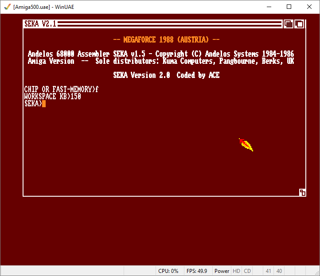
Task: Click the FPS: 49.9 status indicator
Action: (197, 271)
